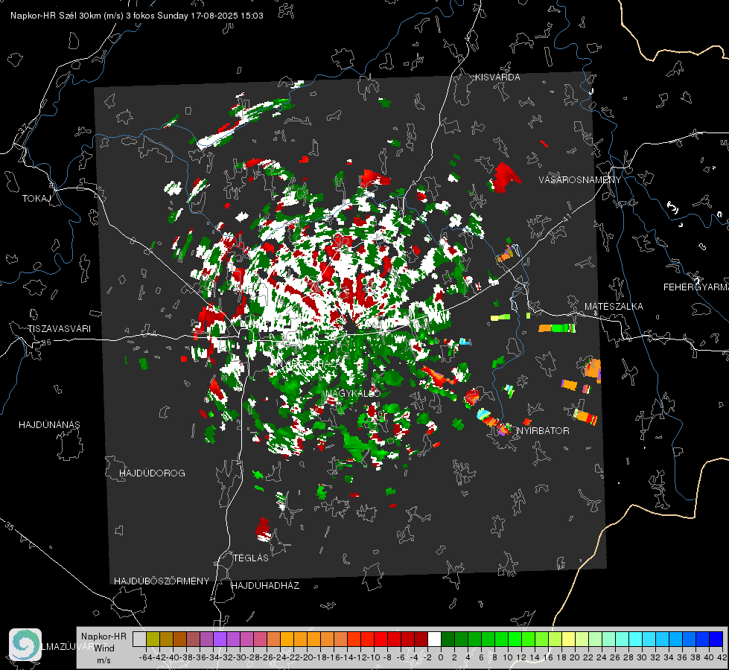Click the HAJDÚDOROG city label

pos(152,473)
